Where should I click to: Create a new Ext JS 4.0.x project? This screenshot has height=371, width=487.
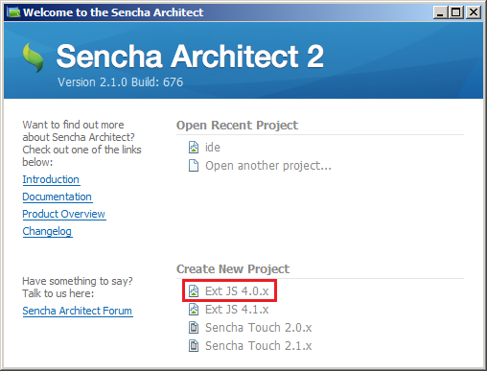point(237,291)
